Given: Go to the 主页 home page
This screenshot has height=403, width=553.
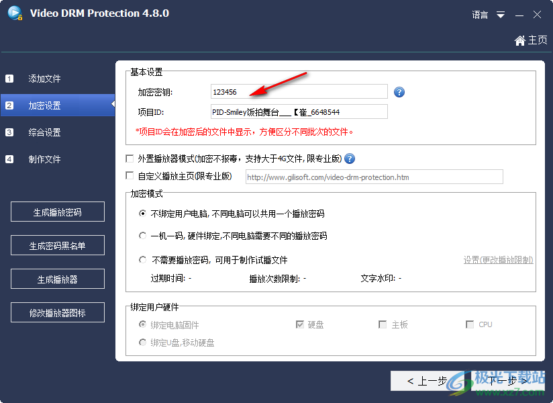Looking at the screenshot, I should [x=538, y=40].
